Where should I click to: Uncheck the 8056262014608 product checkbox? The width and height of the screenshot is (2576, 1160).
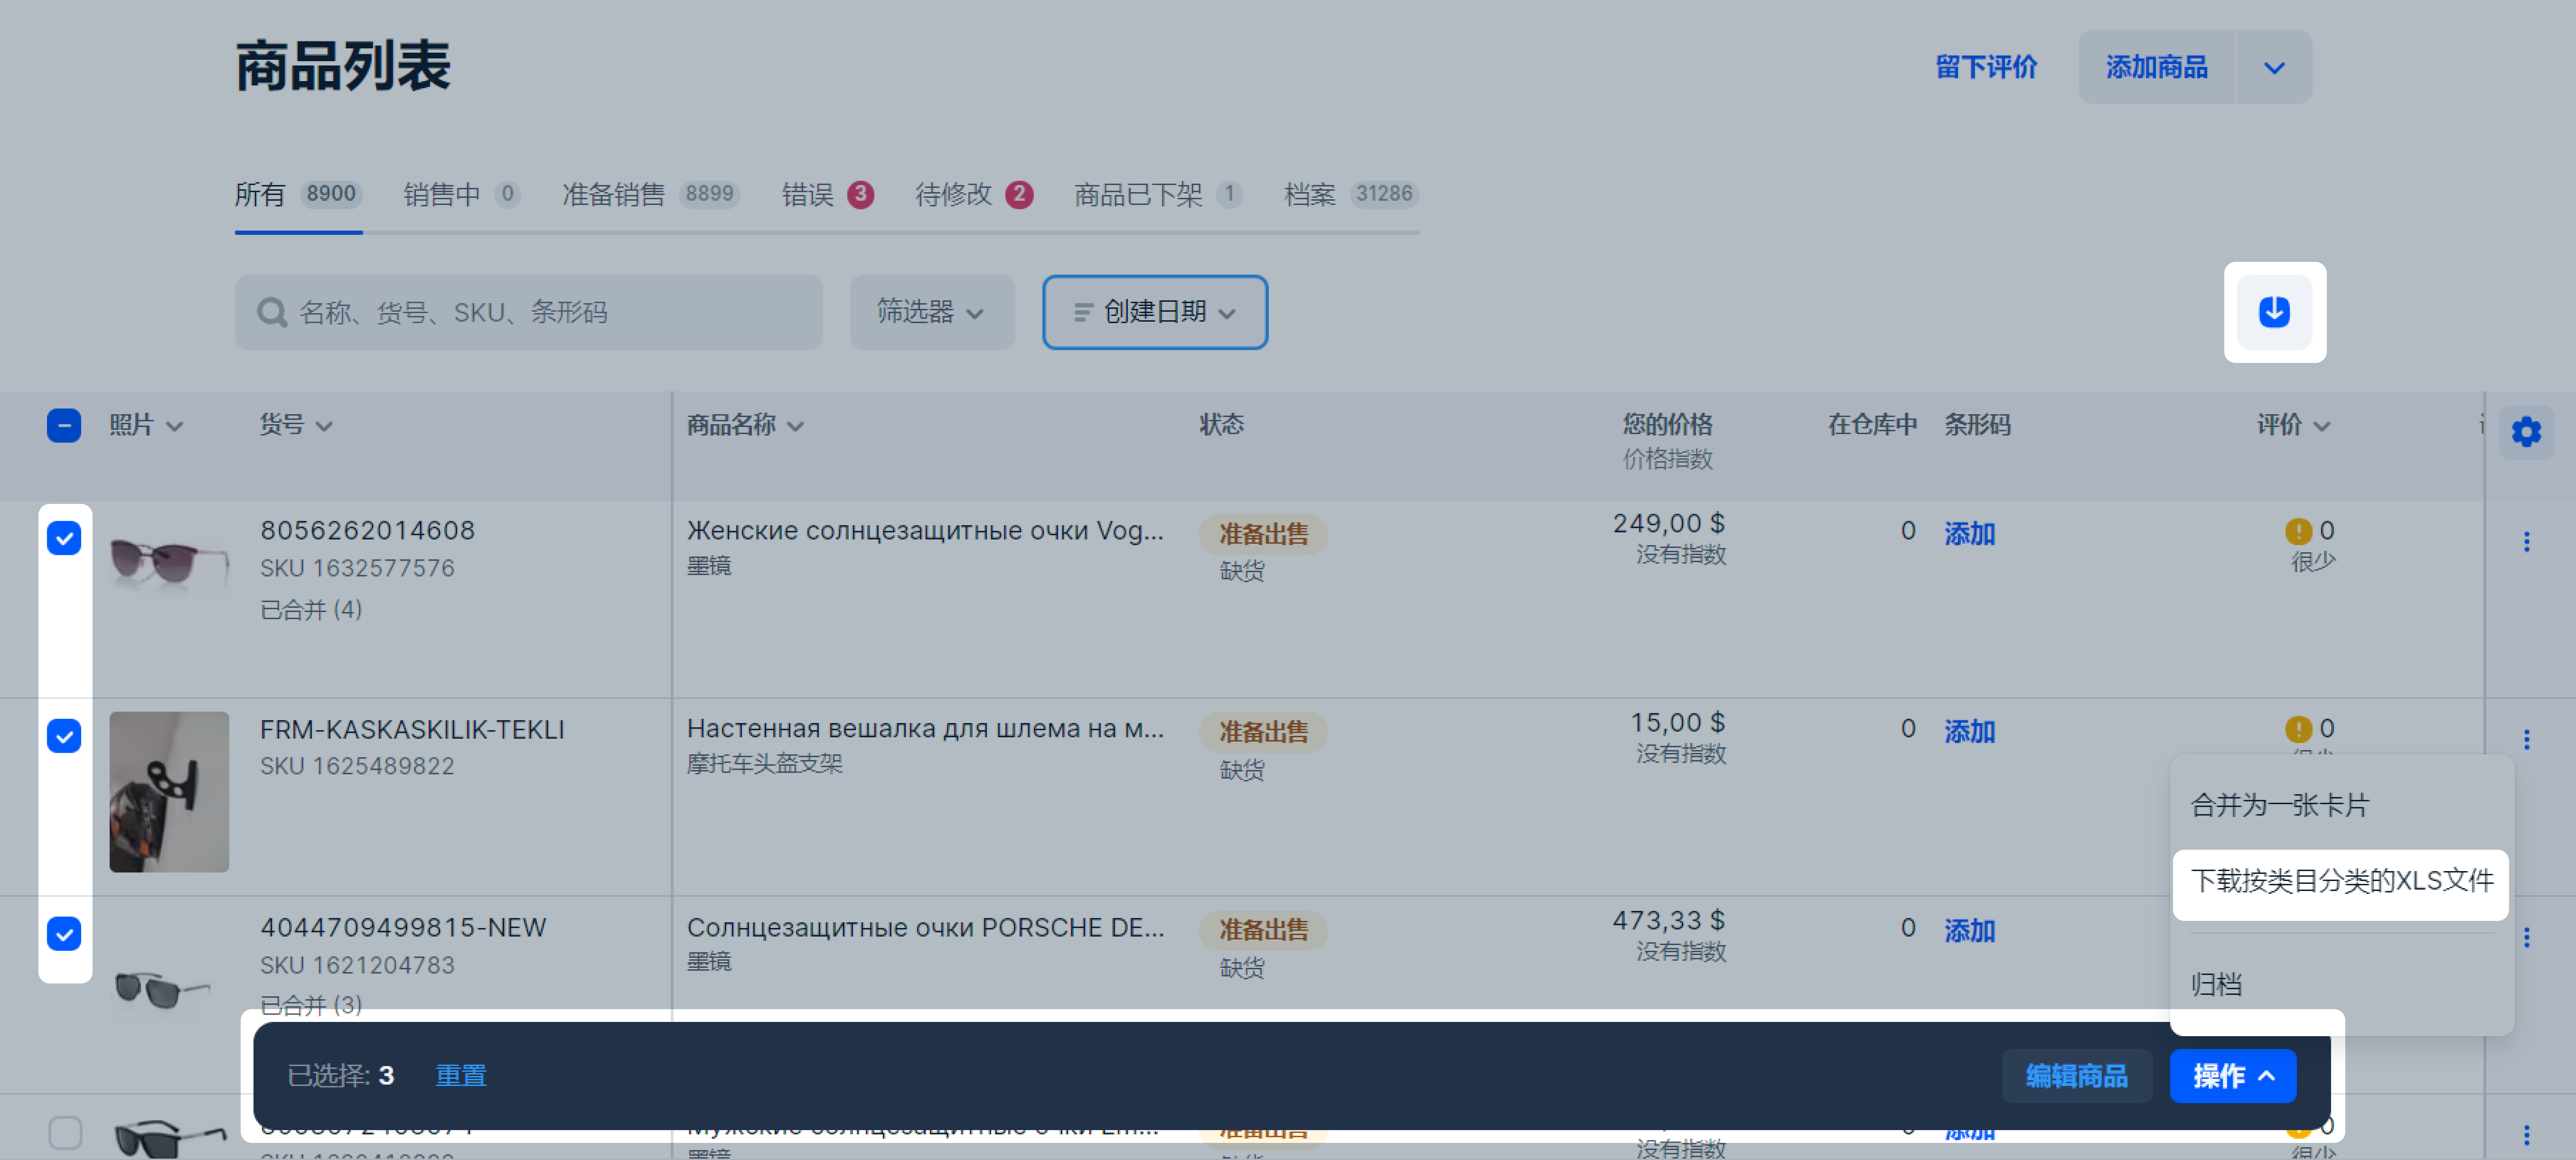64,538
